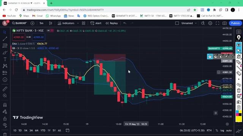This screenshot has height=136, width=243.
Task: Open the patterns tool in left toolbar
Action: pyautogui.click(x=5, y=66)
